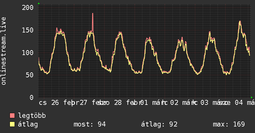Click the pink legtöbb color swatch
255x133 pixels.
point(12,115)
